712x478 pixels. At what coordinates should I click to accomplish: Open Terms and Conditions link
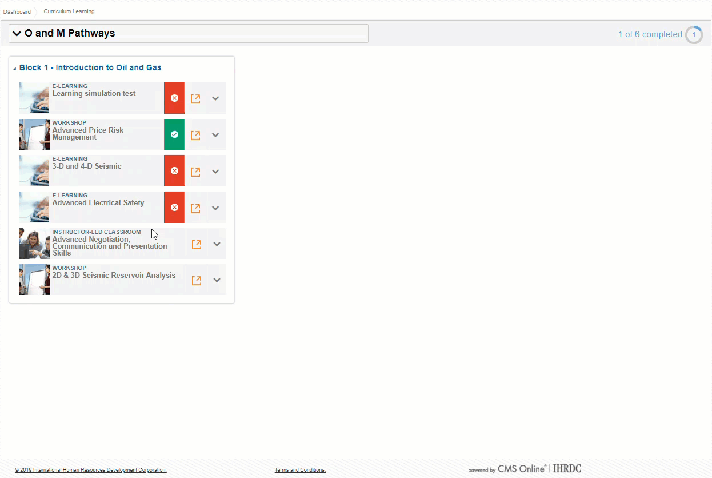300,470
